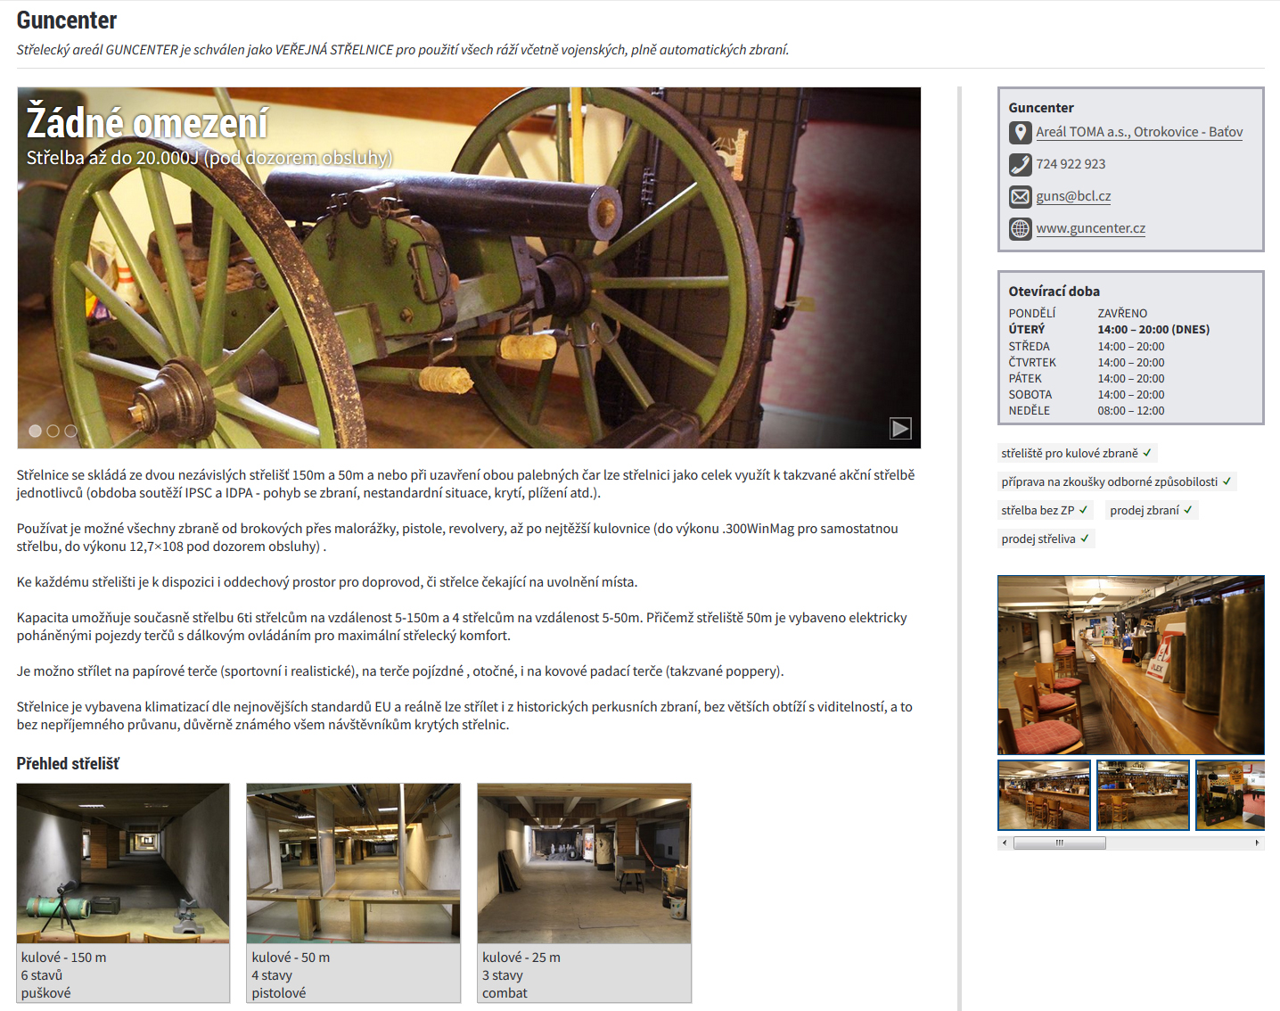Select the second small gallery thumbnail
The height and width of the screenshot is (1011, 1280).
pyautogui.click(x=1143, y=795)
